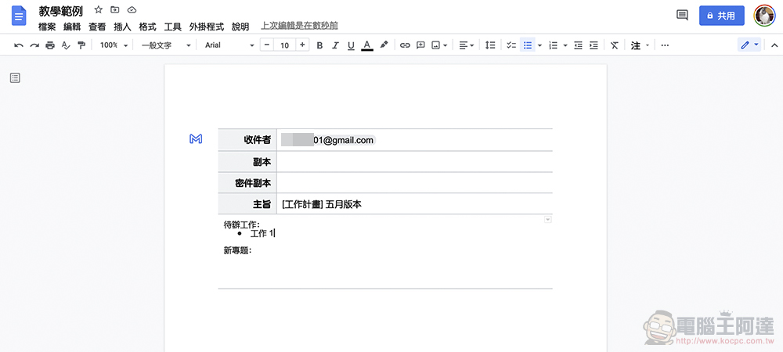Click the 密件副本 empty field

tap(414, 183)
